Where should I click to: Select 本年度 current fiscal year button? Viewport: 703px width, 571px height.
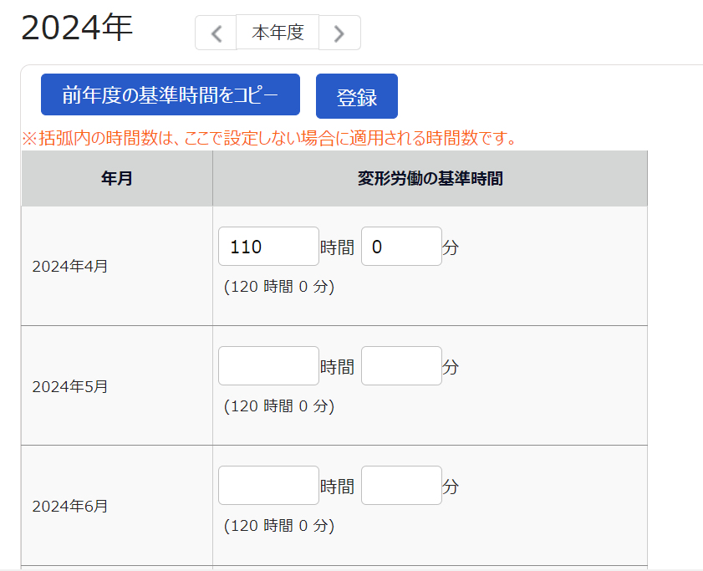(278, 33)
